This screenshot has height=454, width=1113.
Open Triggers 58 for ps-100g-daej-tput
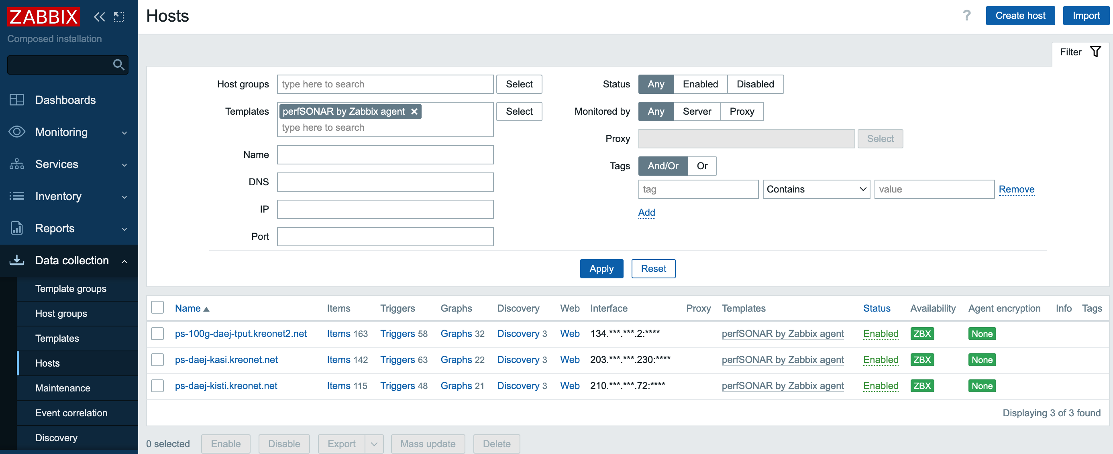tap(397, 334)
